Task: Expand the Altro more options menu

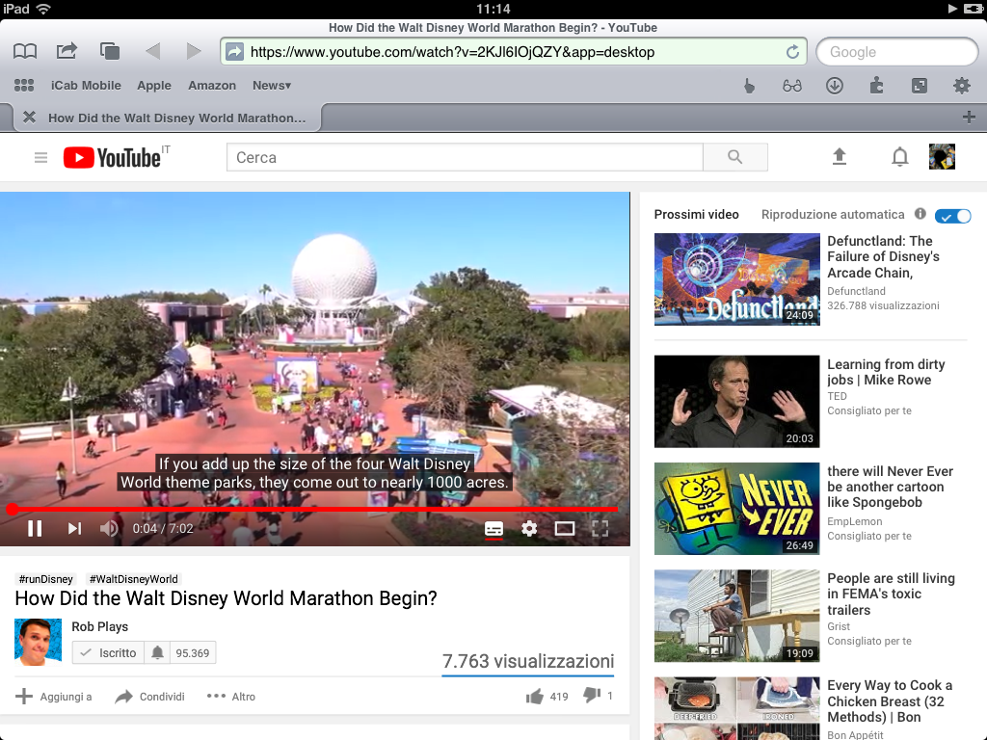Action: [231, 696]
